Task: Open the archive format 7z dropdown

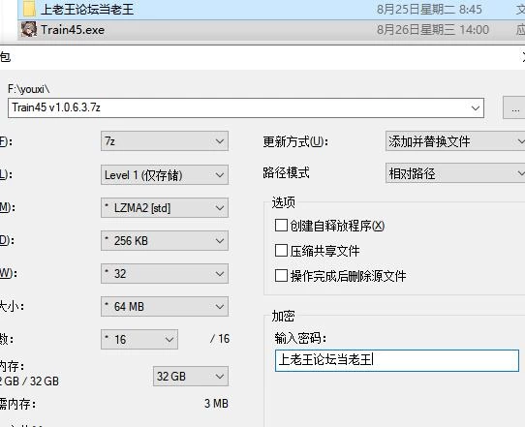Action: (165, 141)
